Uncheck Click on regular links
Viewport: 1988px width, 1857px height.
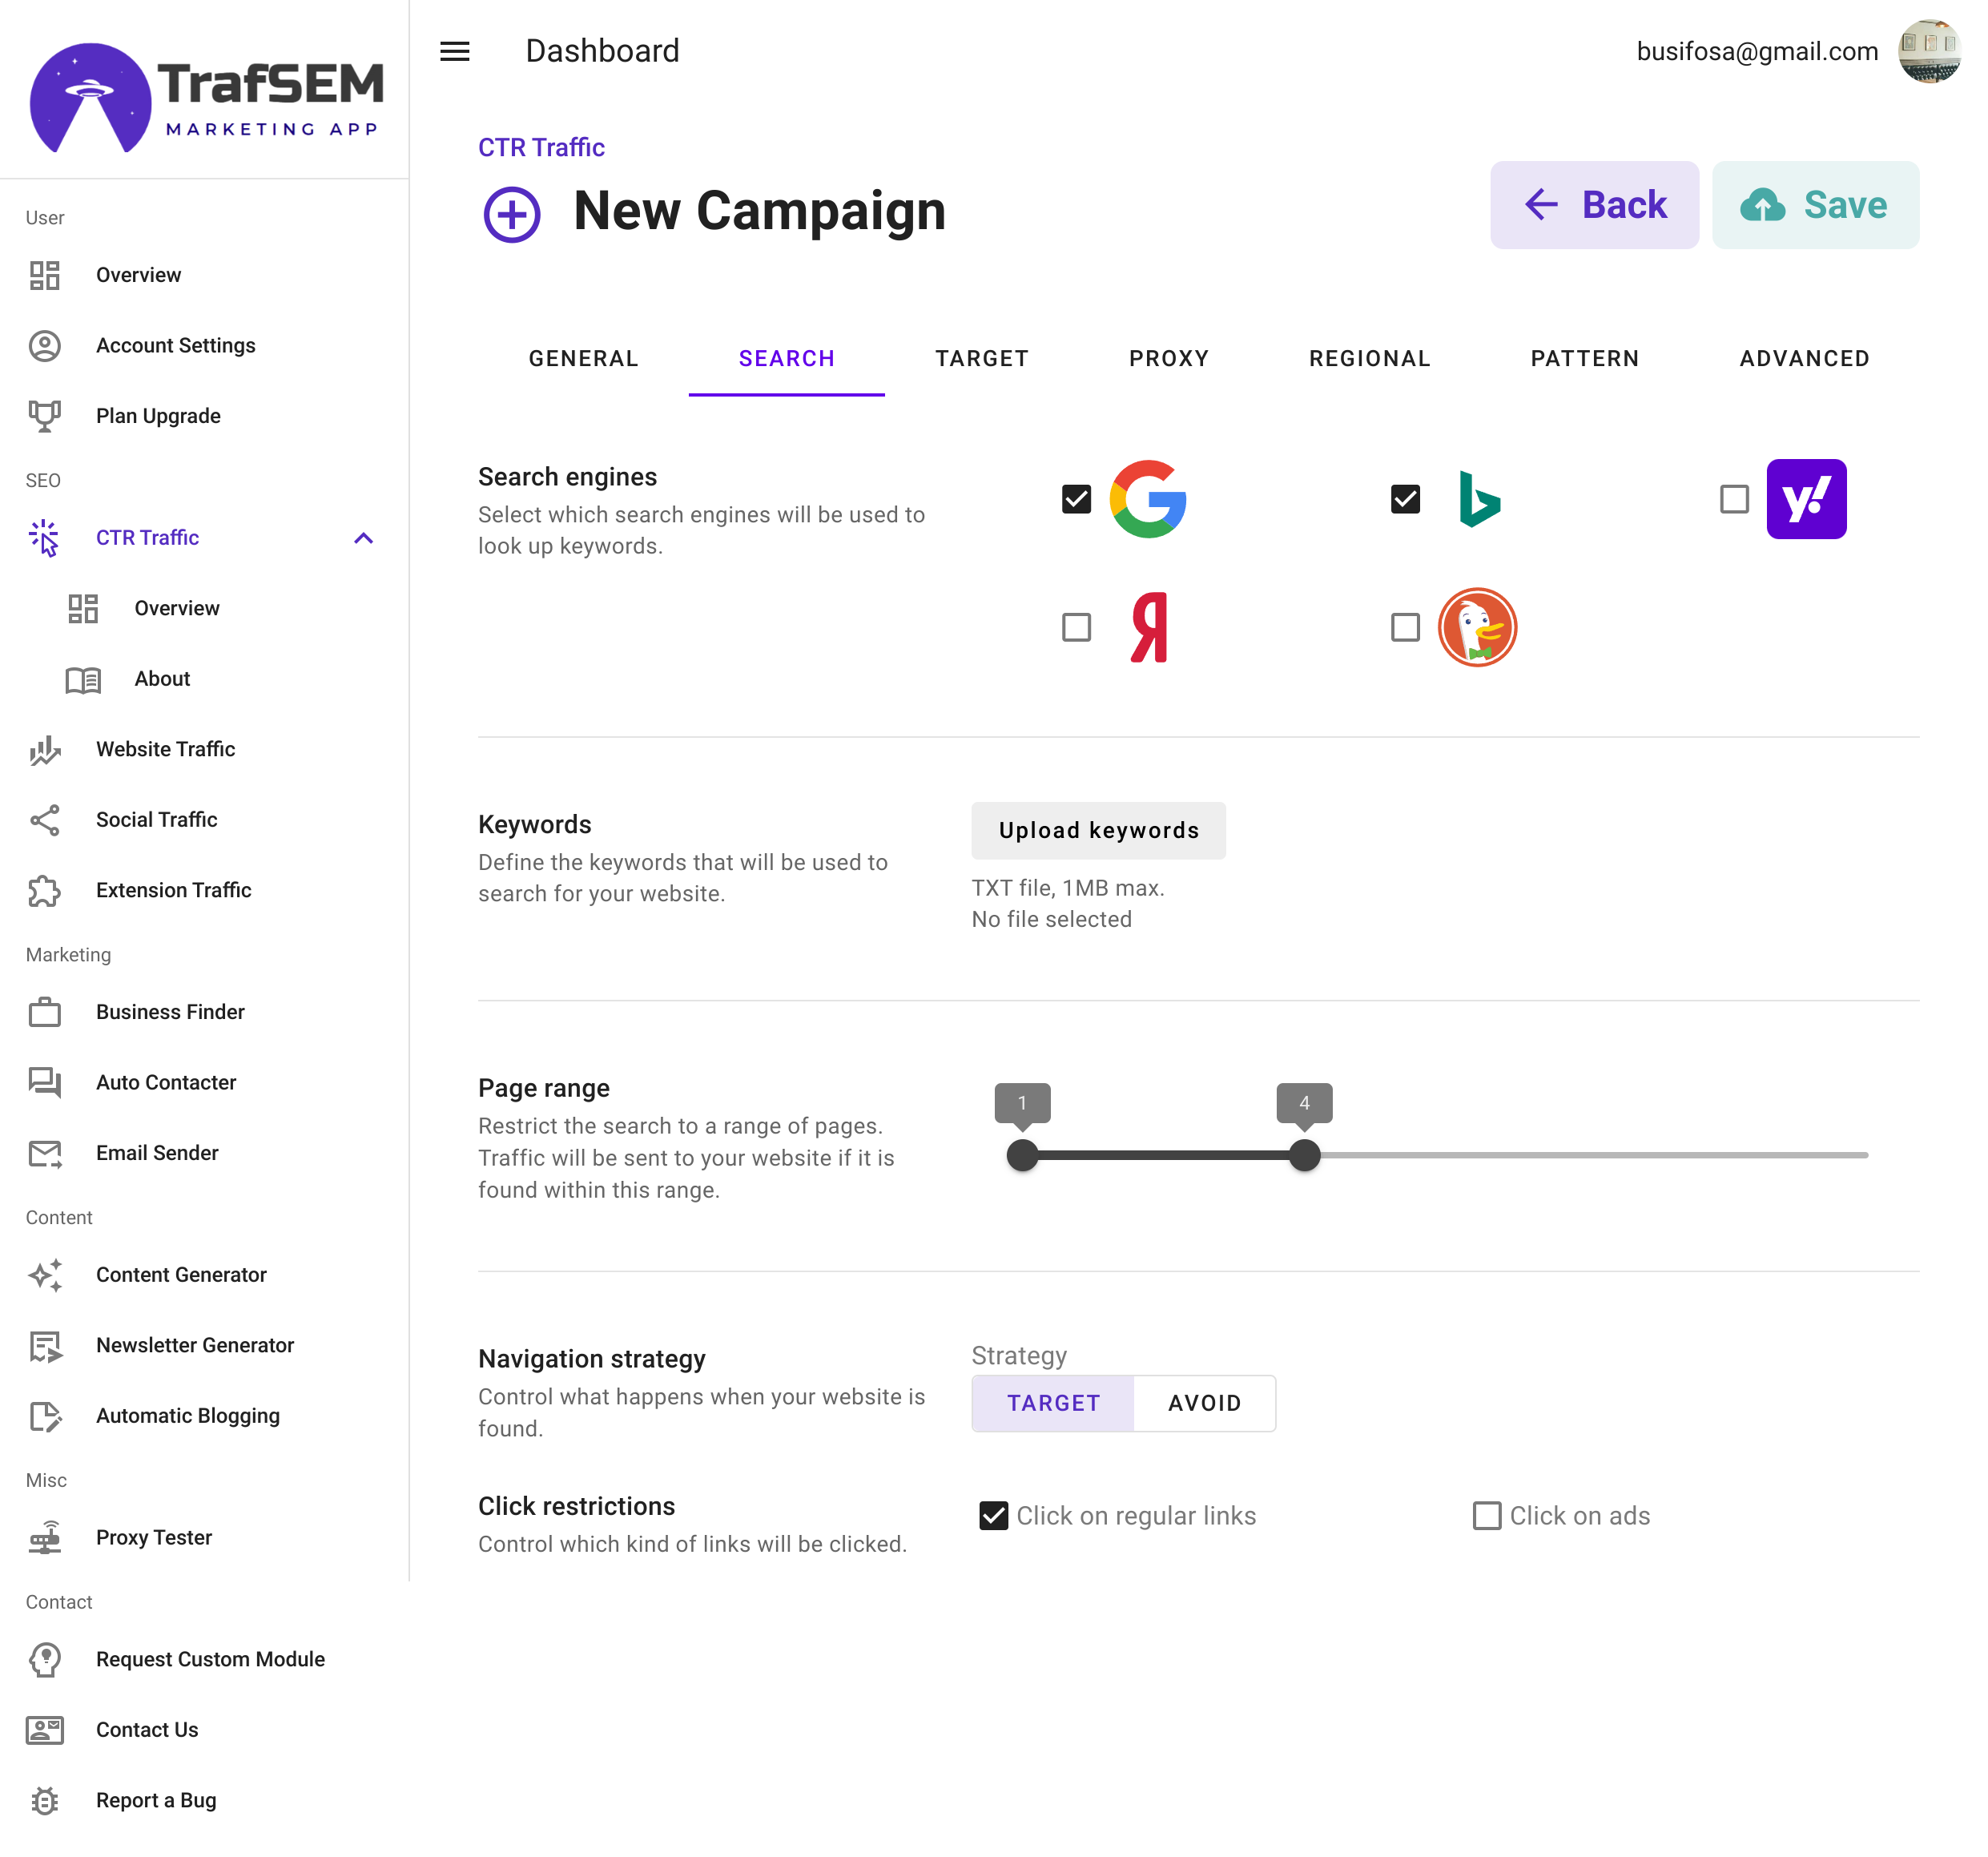pos(993,1516)
